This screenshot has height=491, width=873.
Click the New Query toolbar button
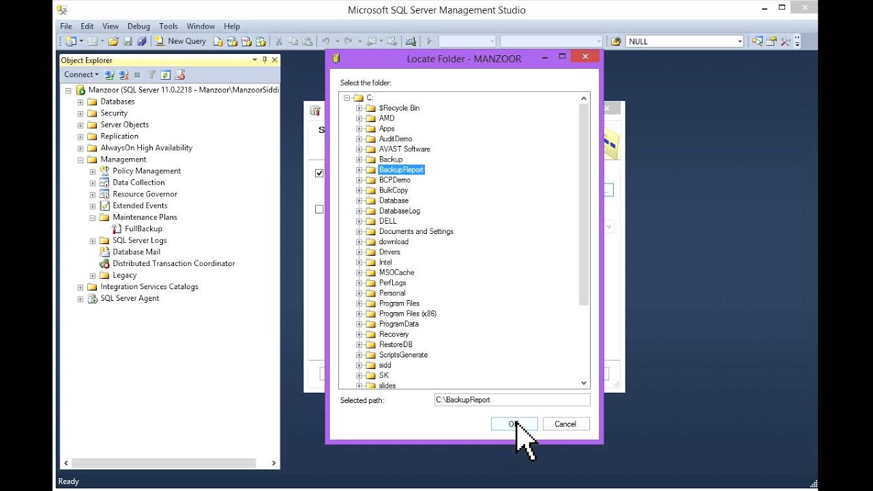(181, 41)
